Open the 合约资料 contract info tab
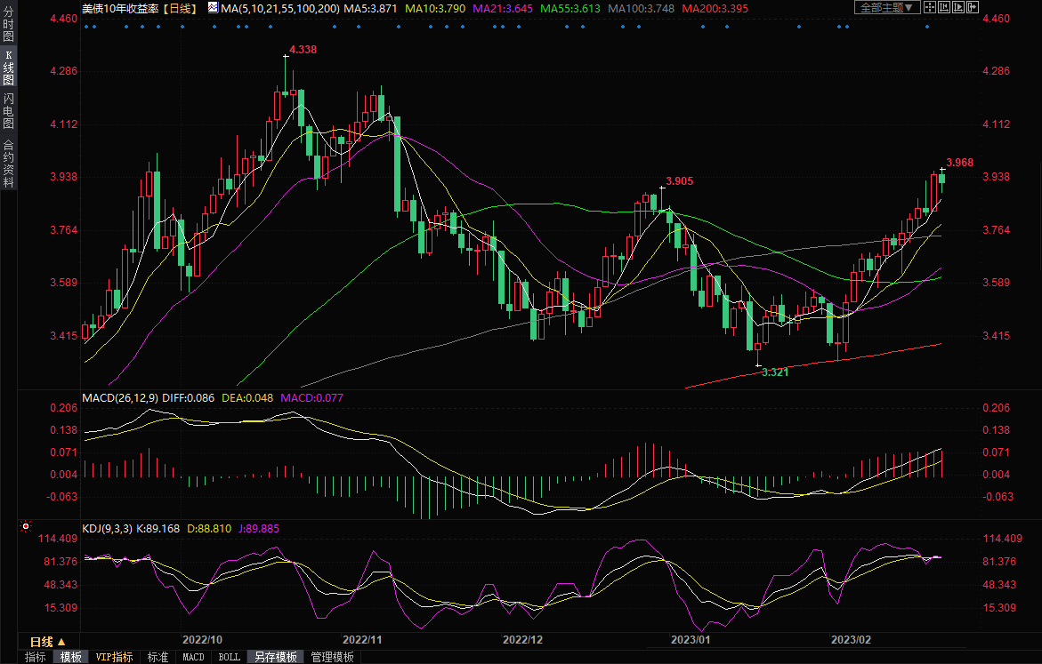Image resolution: width=1042 pixels, height=664 pixels. (8, 163)
